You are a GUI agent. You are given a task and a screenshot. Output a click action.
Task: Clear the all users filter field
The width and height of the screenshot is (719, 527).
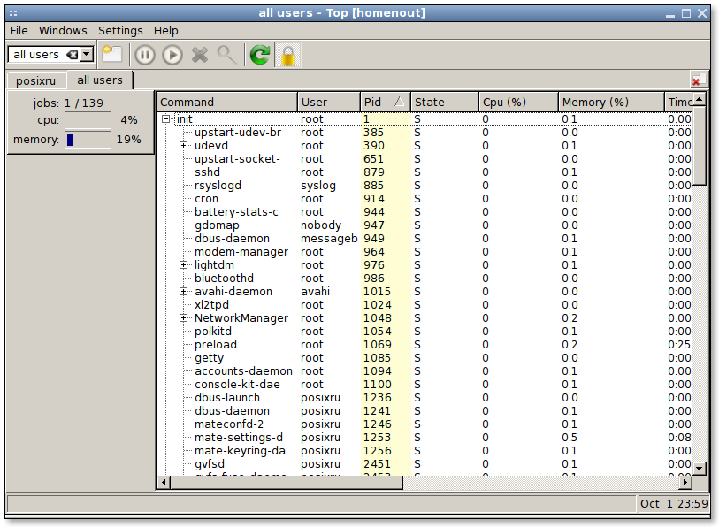click(73, 55)
